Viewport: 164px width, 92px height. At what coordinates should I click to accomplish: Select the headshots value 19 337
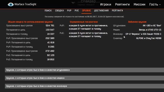click(x=51, y=34)
